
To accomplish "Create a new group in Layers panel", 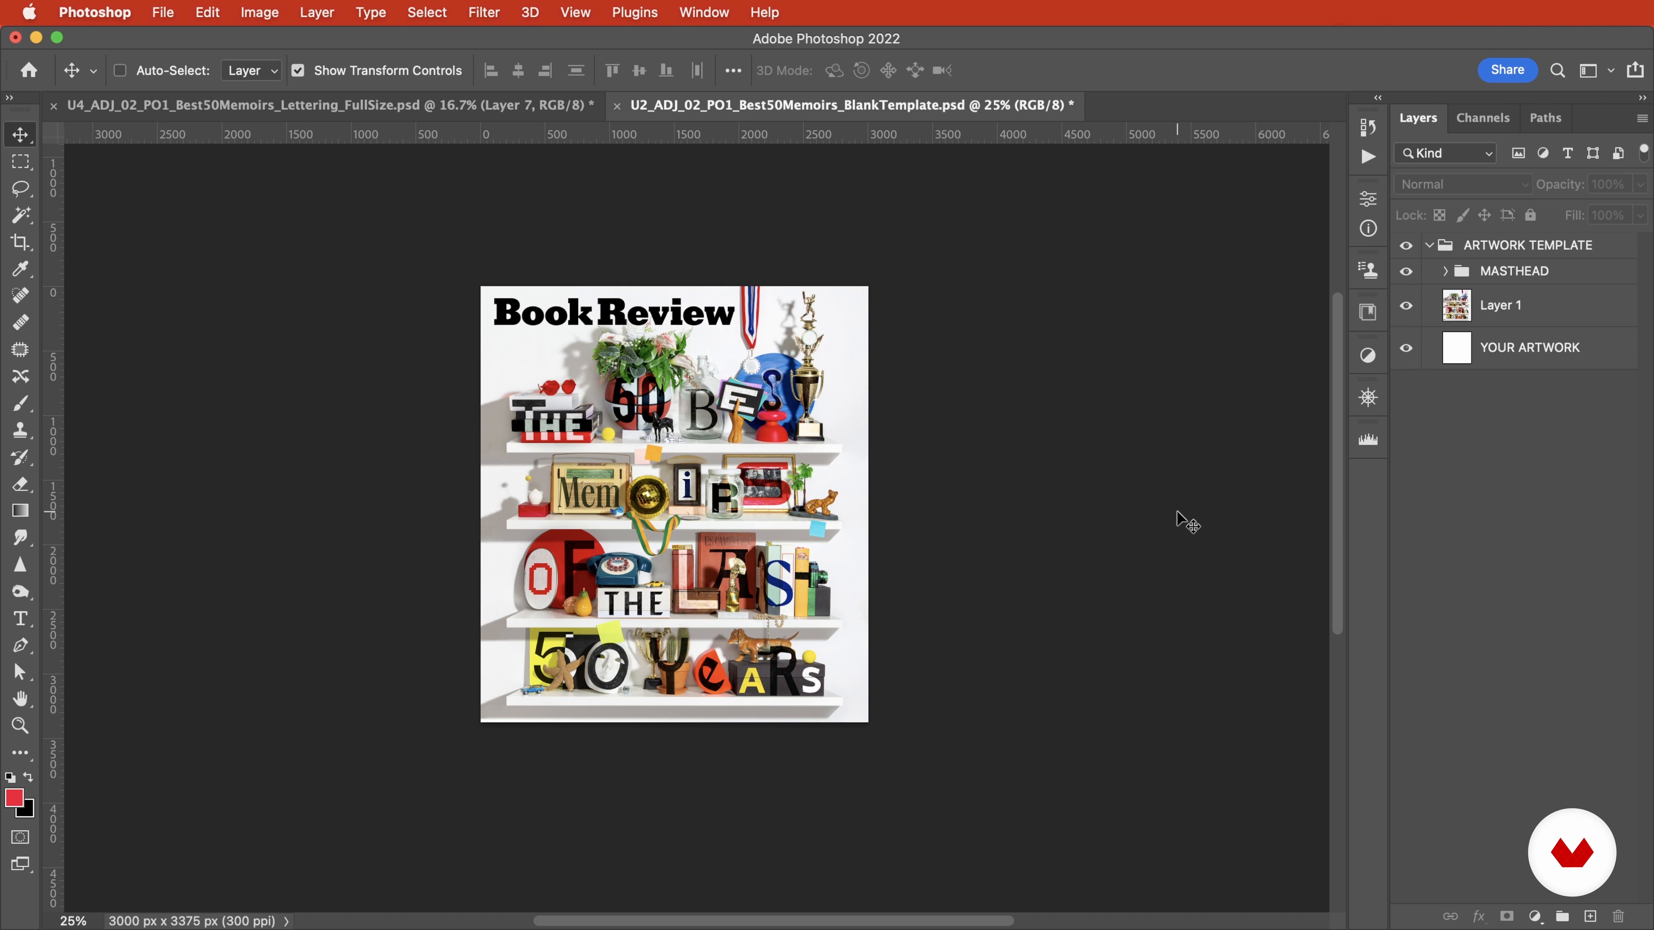I will pos(1562,916).
